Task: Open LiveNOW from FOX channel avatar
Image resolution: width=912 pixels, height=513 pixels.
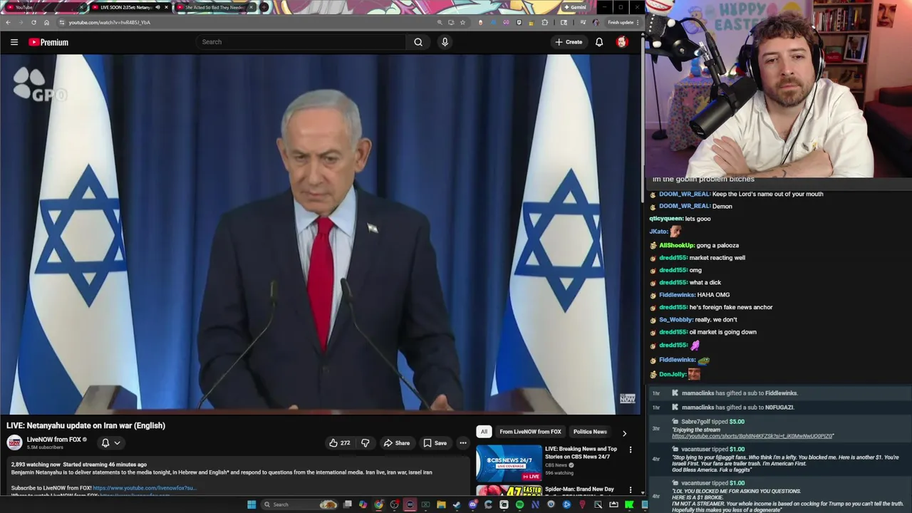Action: click(x=14, y=442)
